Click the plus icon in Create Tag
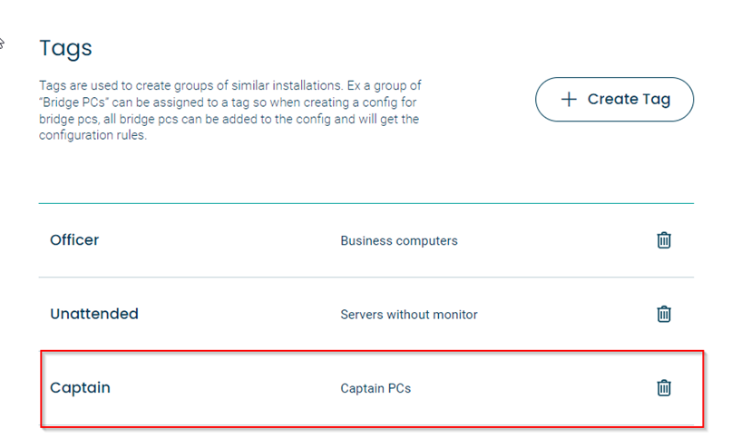The width and height of the screenshot is (741, 438). (x=569, y=99)
